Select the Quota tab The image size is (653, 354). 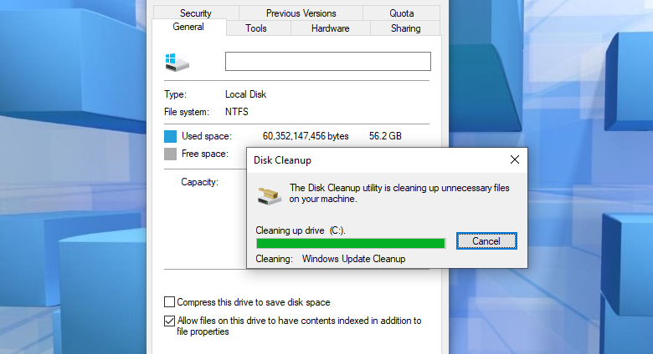402,13
